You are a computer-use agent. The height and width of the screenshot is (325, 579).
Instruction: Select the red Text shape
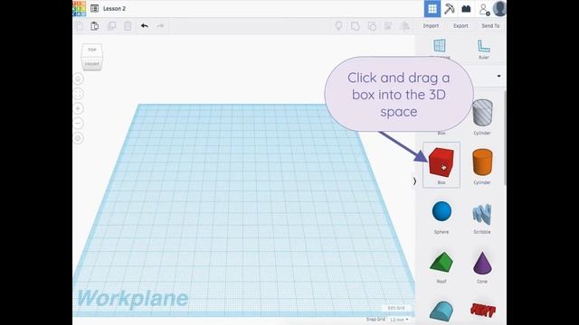[x=482, y=311]
